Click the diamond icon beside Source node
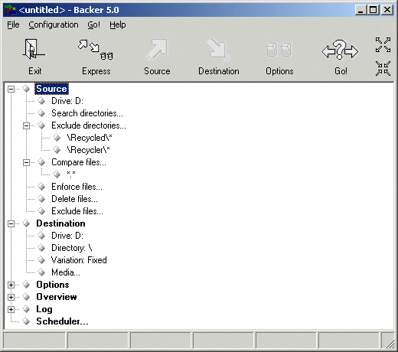This screenshot has width=398, height=352. (x=26, y=89)
